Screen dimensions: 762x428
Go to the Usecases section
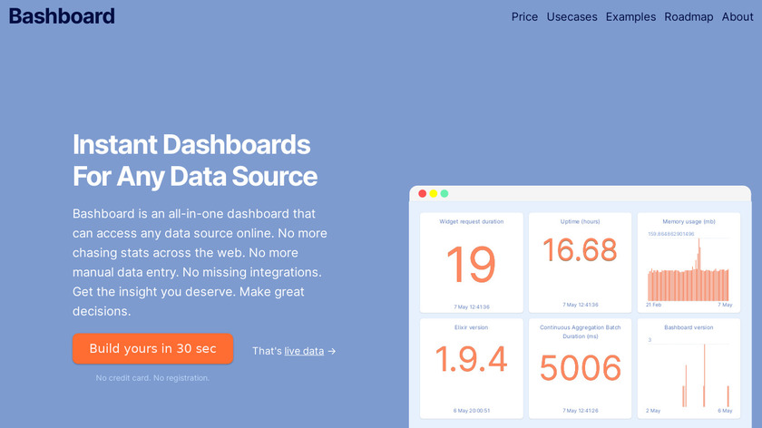coord(571,16)
